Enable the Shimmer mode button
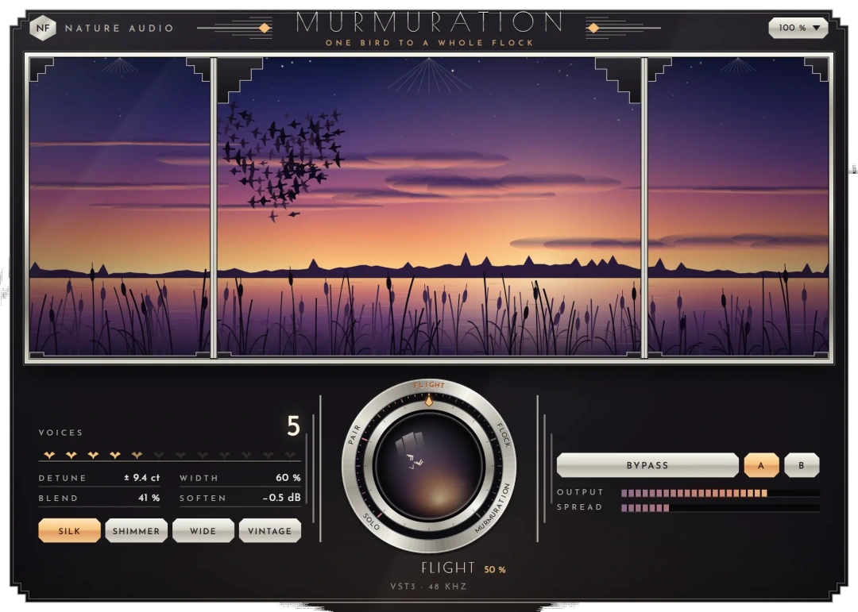The height and width of the screenshot is (612, 858). tap(137, 530)
